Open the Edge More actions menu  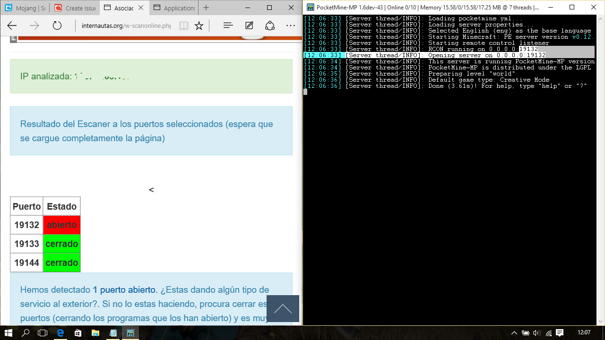290,26
